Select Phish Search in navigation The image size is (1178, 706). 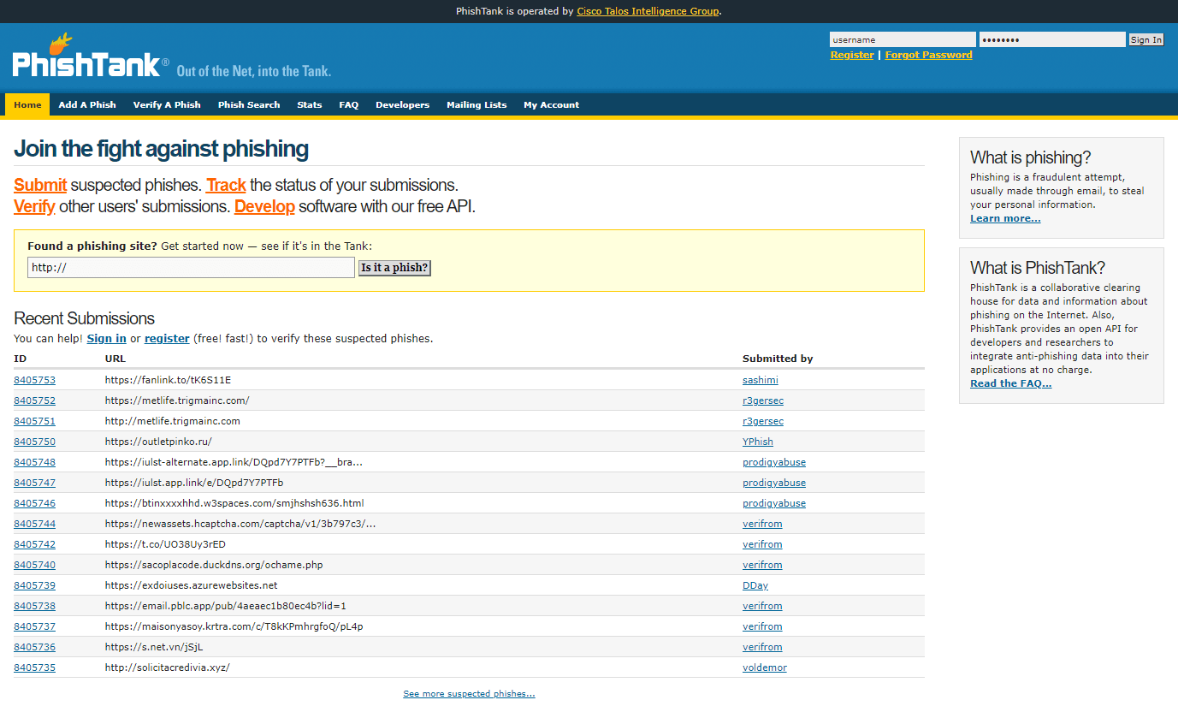(249, 105)
